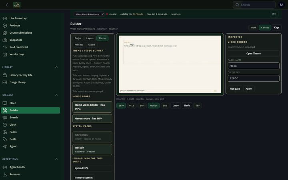
Task: Click the logo placeholder on canvas
Action: 132,44
